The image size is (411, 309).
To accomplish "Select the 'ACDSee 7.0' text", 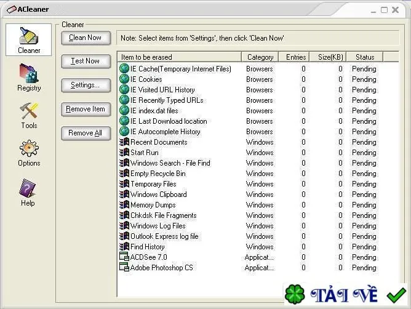I will pyautogui.click(x=149, y=257).
